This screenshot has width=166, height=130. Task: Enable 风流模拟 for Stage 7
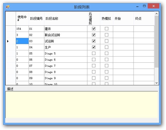94,66
